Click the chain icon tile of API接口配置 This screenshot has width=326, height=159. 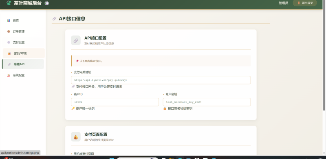(x=76, y=40)
